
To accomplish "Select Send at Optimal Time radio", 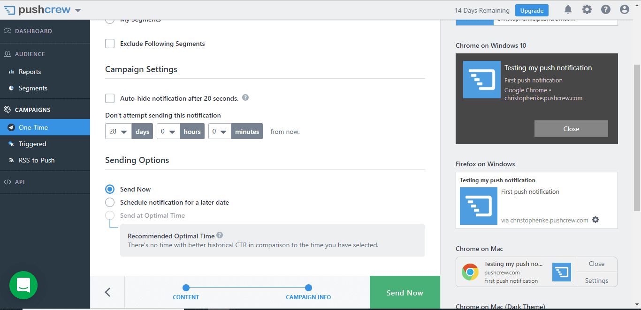I will pyautogui.click(x=110, y=215).
